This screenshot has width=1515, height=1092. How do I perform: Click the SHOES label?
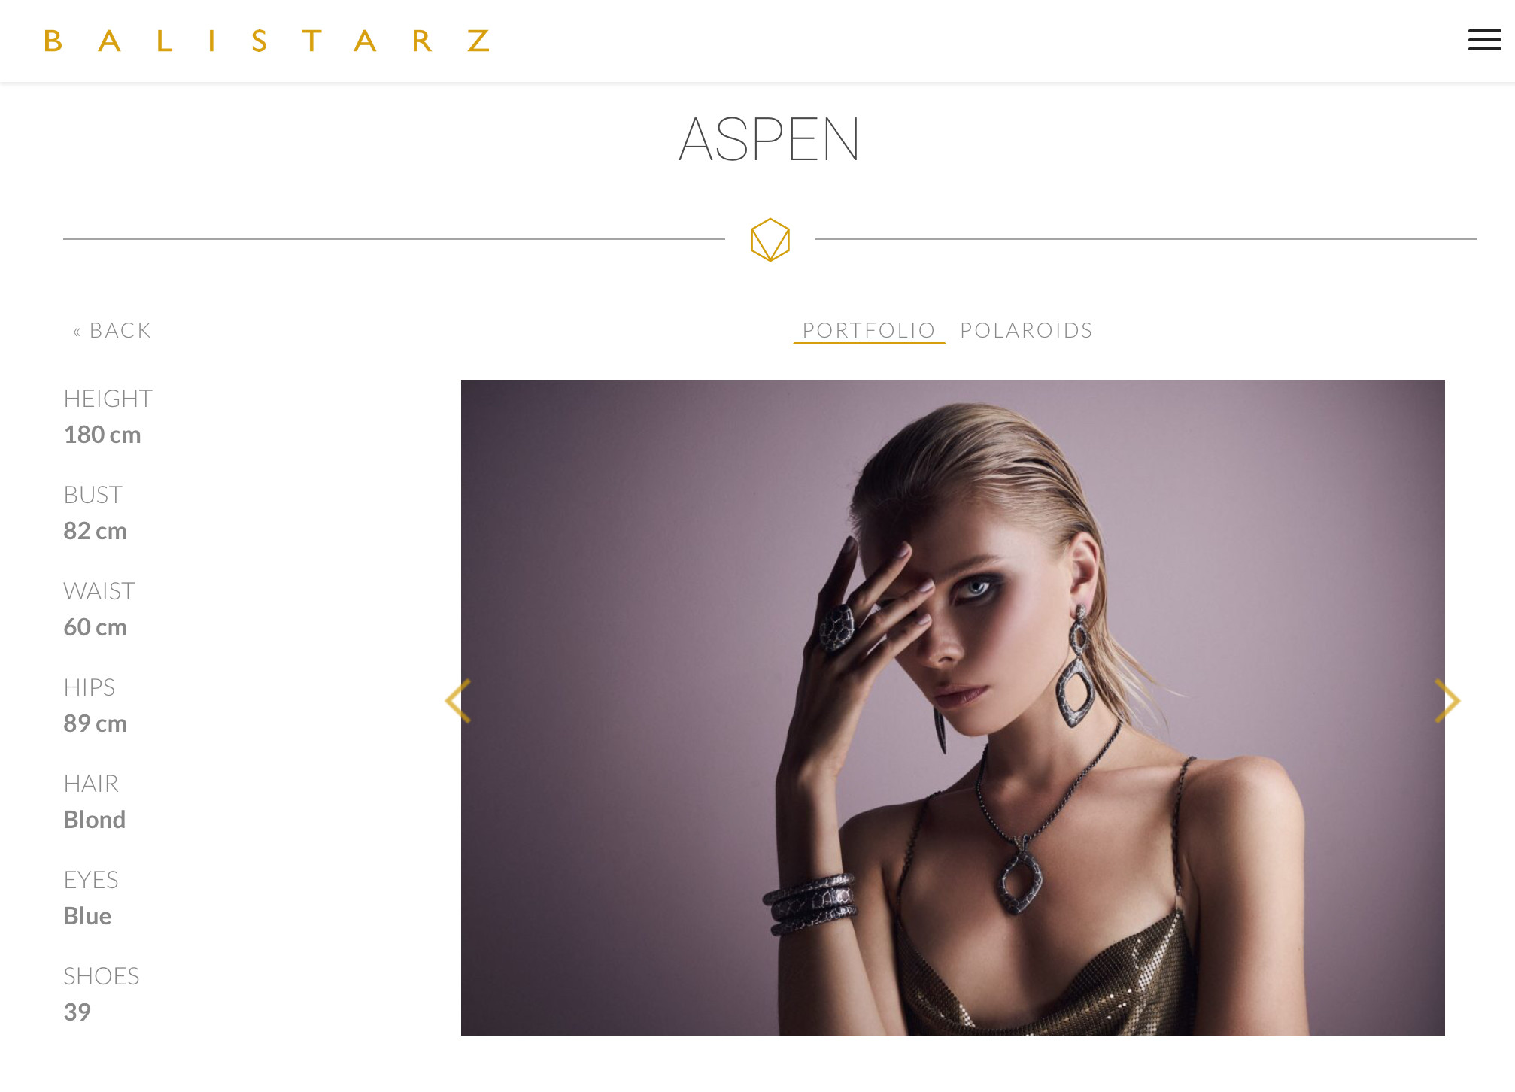pos(102,976)
